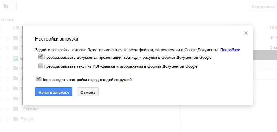Image resolution: width=277 pixels, height=132 pixels.
Task: Star the spreadsheet file row
Action: [x=7, y=58]
